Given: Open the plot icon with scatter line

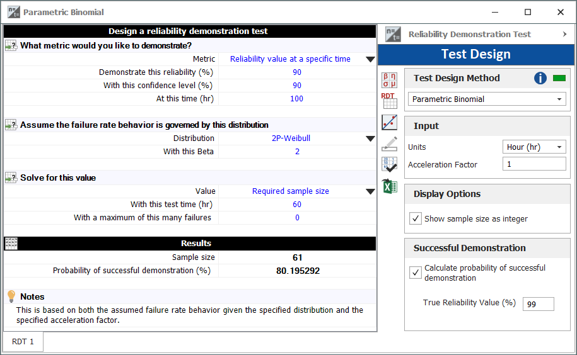Looking at the screenshot, I should point(390,122).
